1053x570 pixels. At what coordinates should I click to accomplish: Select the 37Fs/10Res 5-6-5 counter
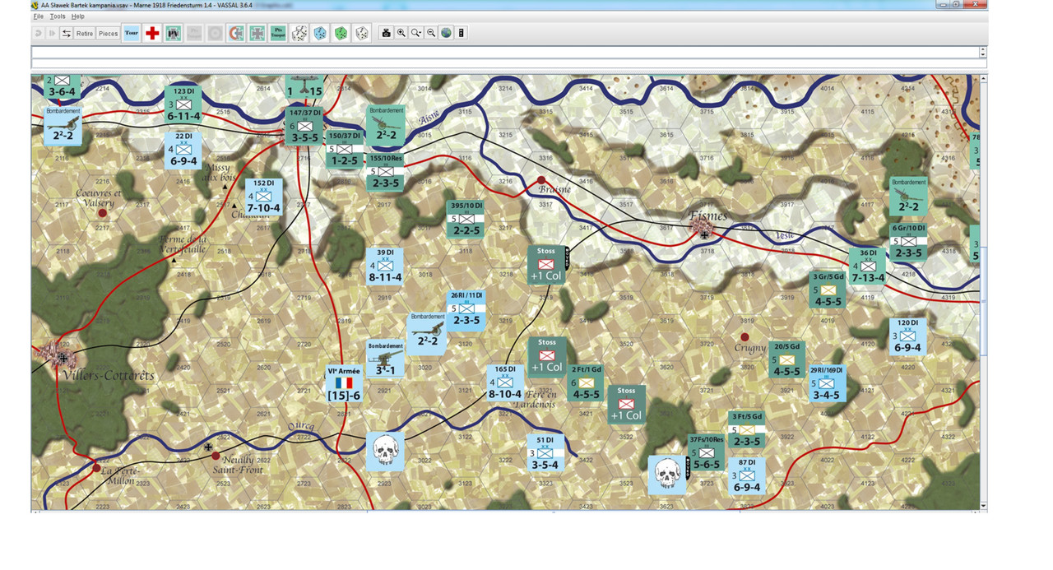coord(707,453)
